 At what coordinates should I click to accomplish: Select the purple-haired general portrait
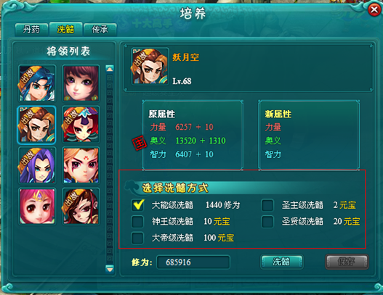pos(37,166)
